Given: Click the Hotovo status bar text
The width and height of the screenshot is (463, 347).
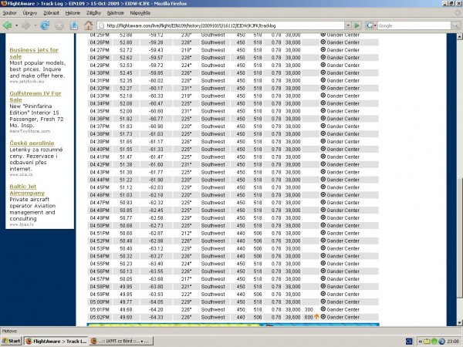Looking at the screenshot, I should pos(9,331).
